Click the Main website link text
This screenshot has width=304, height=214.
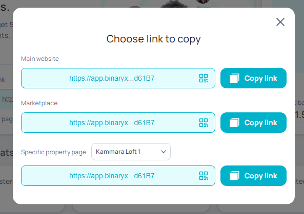click(x=112, y=79)
